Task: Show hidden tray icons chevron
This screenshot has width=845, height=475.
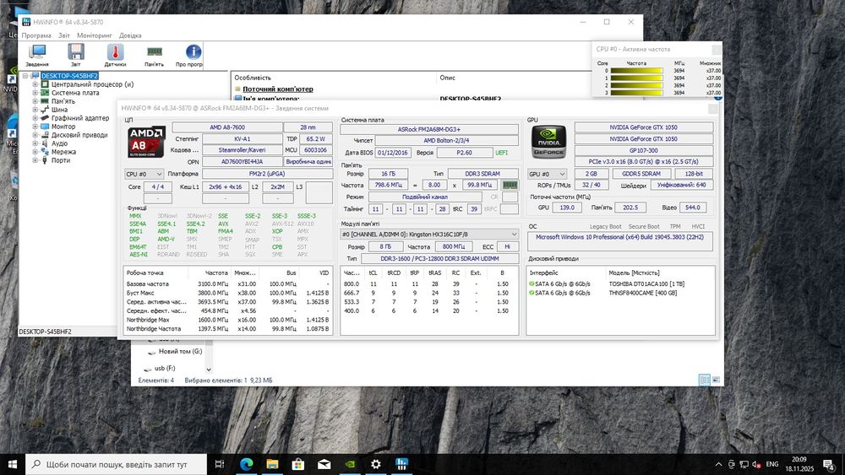Action: [718, 464]
